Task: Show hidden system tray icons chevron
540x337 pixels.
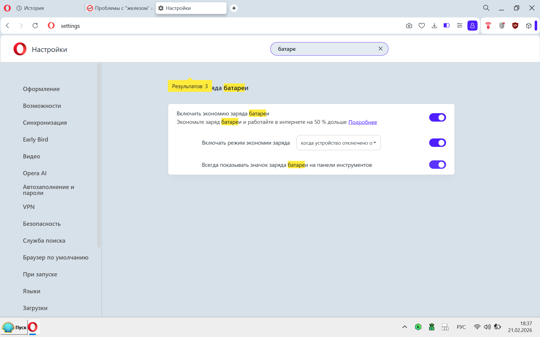Action: point(404,327)
